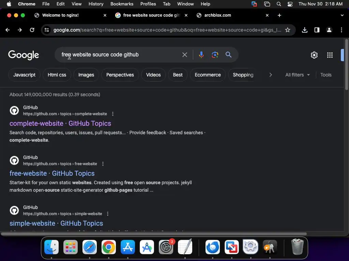Viewport: 349px width, 261px height.
Task: Open Chrome downloads
Action: point(304,30)
